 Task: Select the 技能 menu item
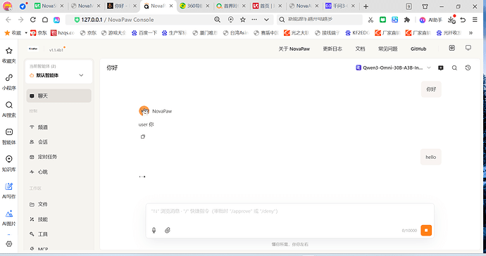tap(59, 219)
